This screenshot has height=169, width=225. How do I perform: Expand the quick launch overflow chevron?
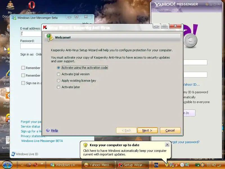pyautogui.click(x=42, y=163)
